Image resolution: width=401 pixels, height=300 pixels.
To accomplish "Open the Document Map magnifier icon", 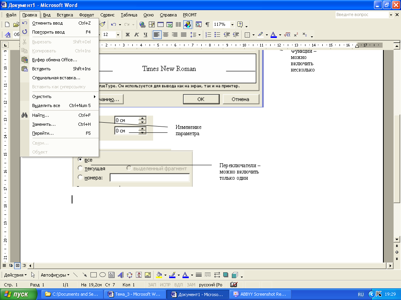I will coord(199,25).
